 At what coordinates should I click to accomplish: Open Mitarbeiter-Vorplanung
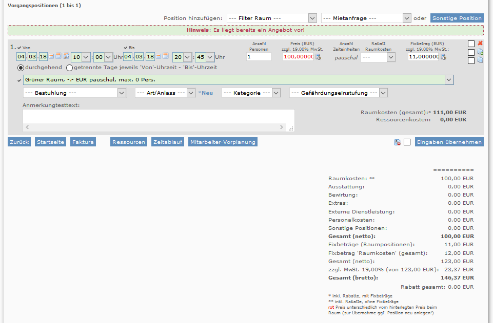[223, 142]
